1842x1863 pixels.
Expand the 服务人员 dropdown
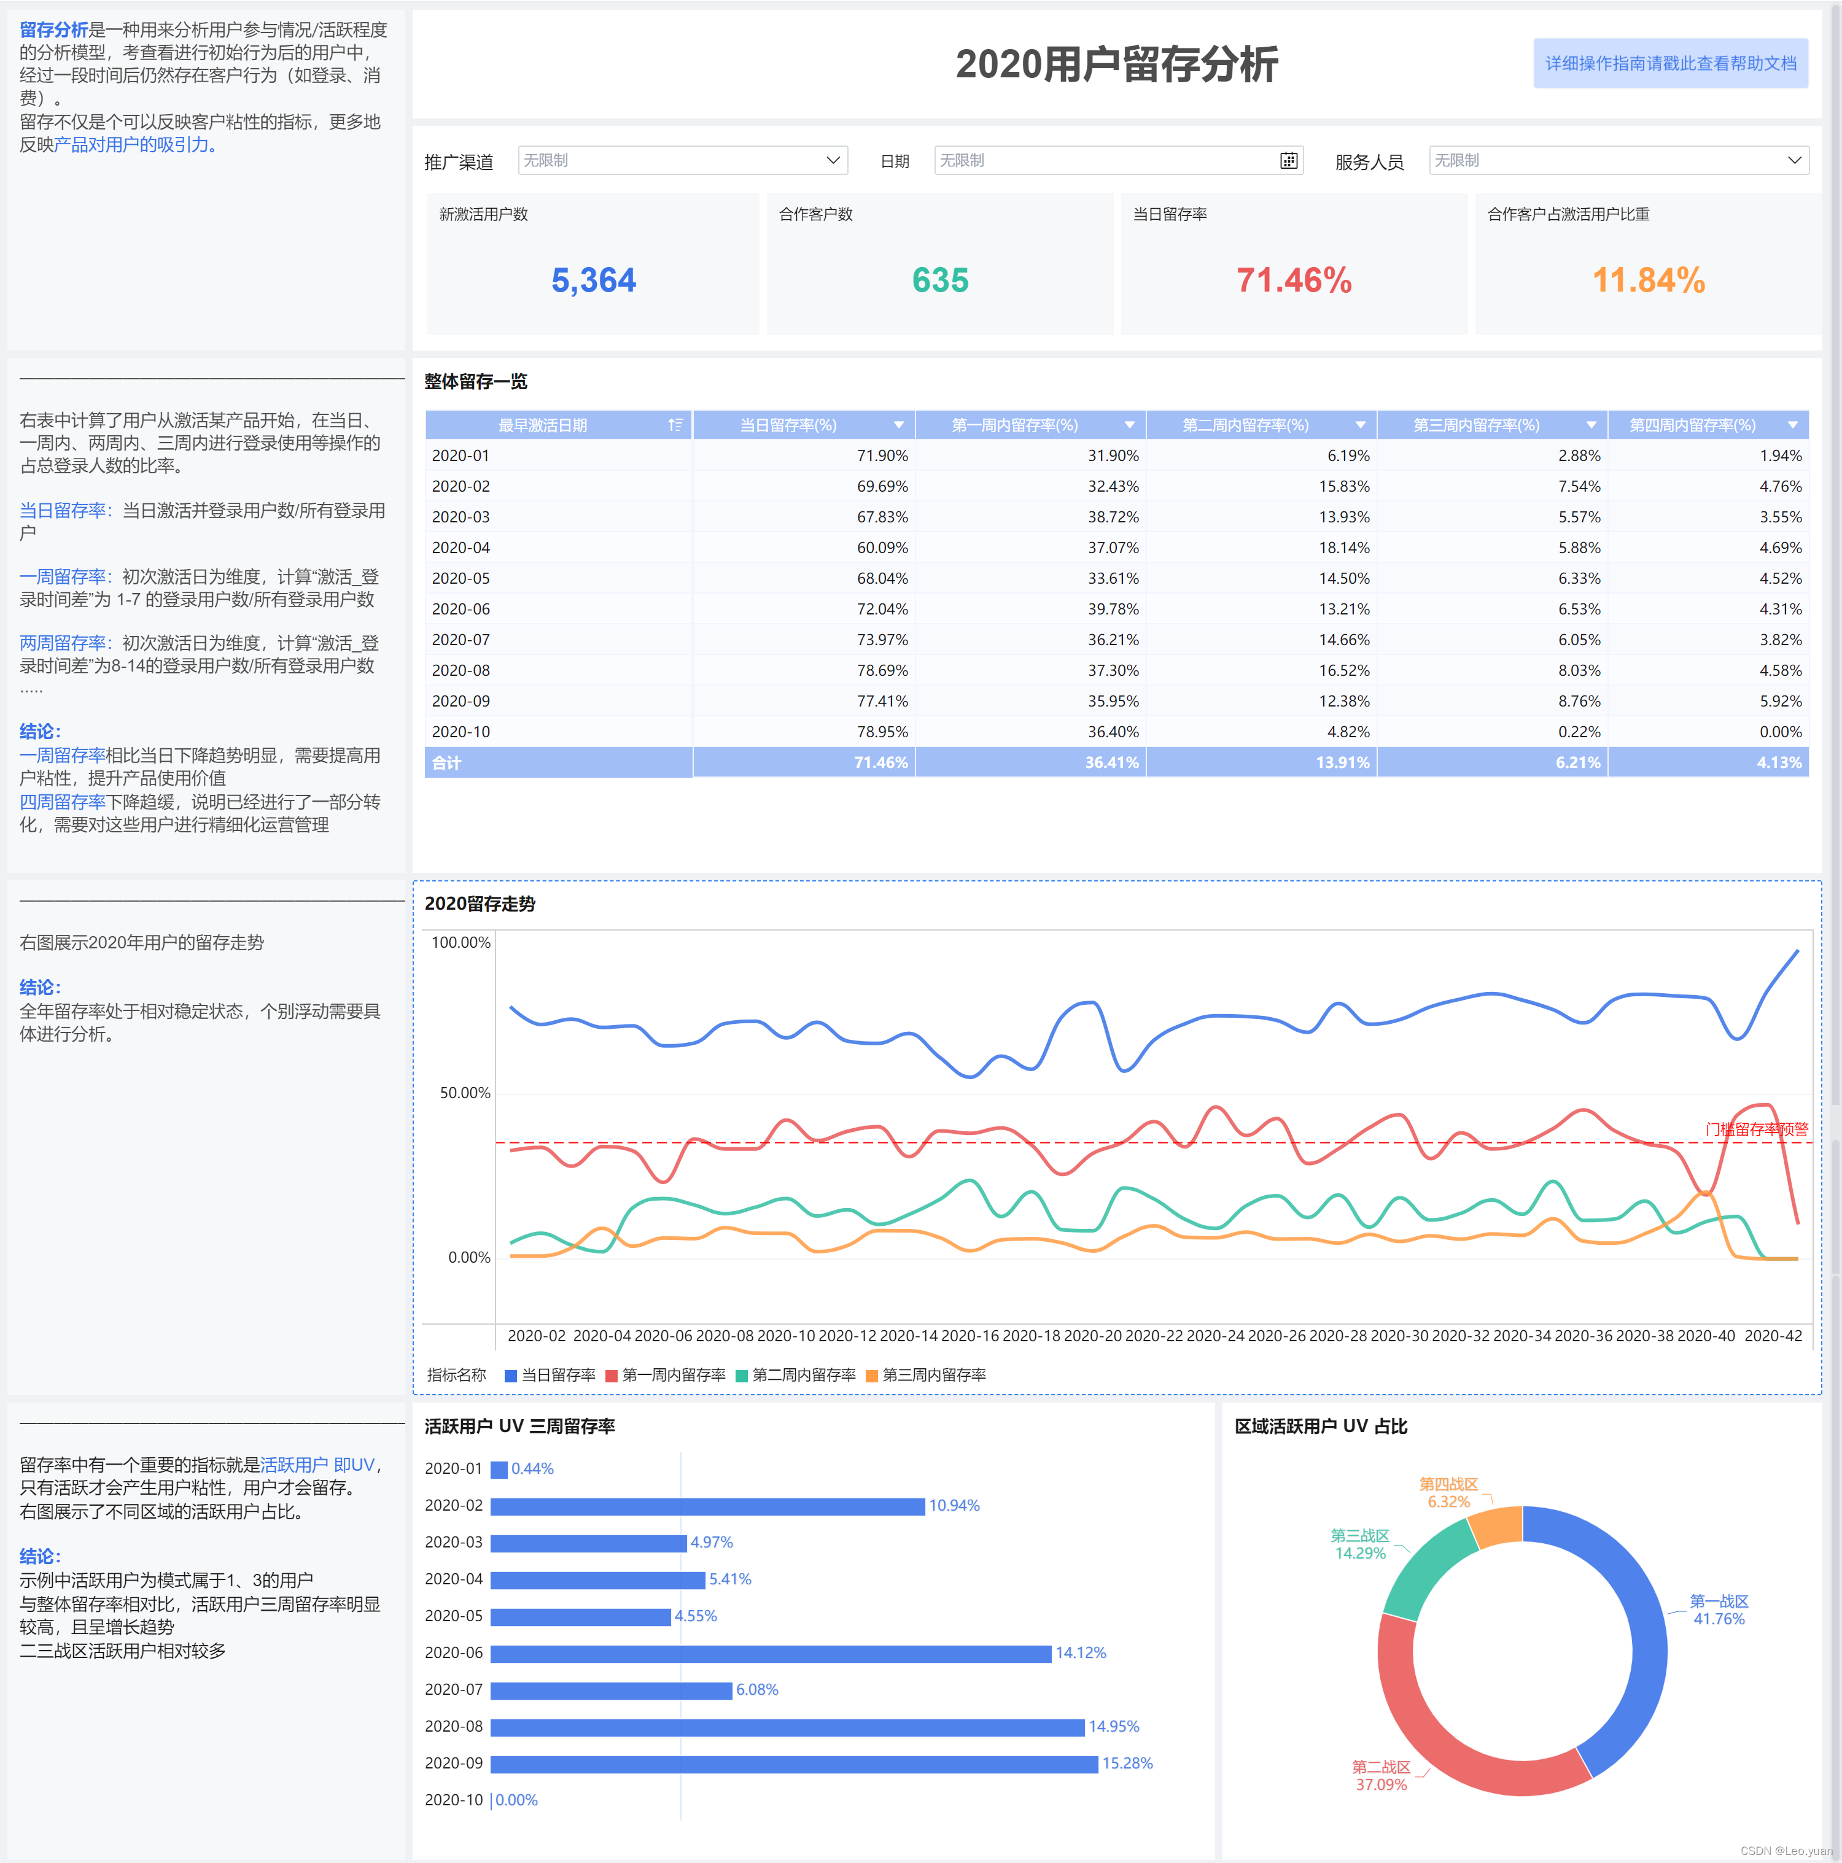1793,161
